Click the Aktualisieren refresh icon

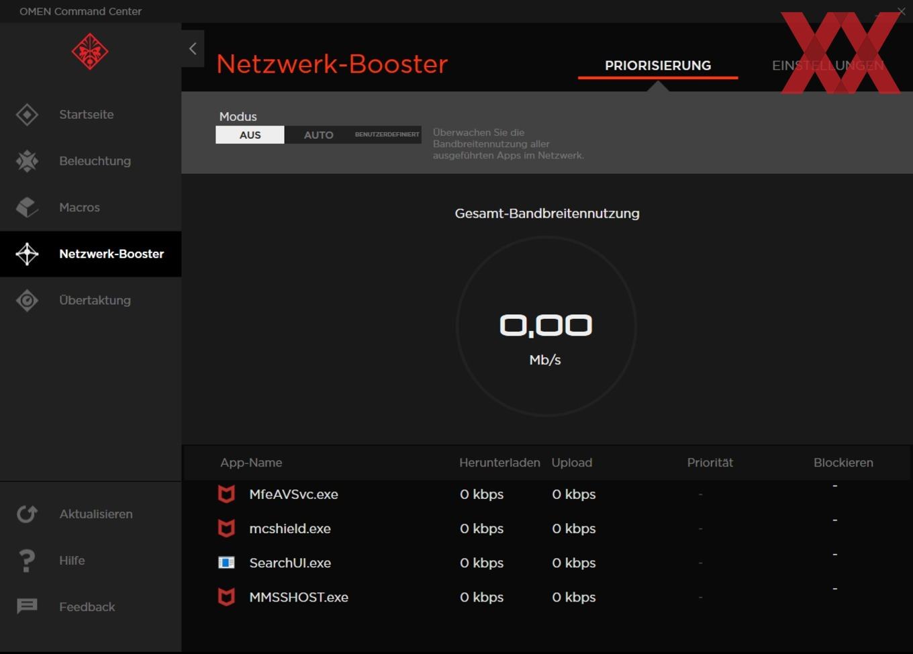click(27, 514)
